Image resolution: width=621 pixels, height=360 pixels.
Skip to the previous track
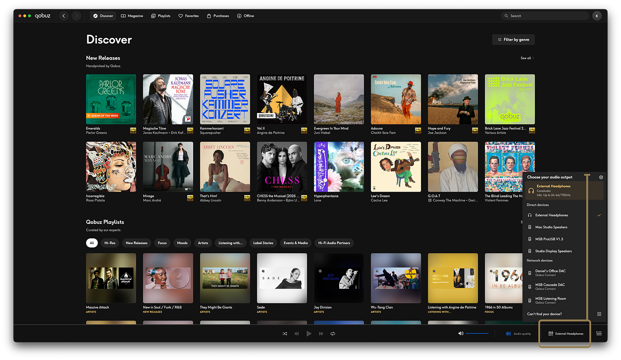296,334
